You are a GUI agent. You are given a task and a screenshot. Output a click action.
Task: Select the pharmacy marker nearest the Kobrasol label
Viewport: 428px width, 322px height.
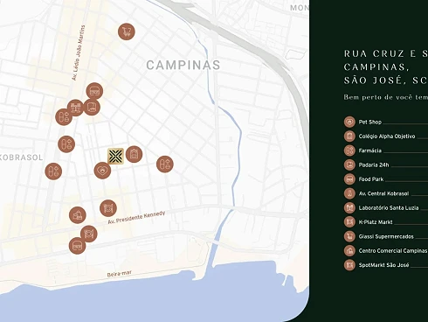pos(53,171)
